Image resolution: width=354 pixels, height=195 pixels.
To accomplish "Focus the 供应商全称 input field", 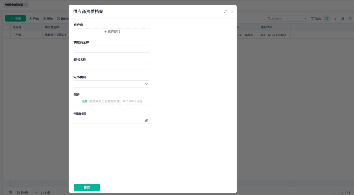I will click(x=112, y=49).
